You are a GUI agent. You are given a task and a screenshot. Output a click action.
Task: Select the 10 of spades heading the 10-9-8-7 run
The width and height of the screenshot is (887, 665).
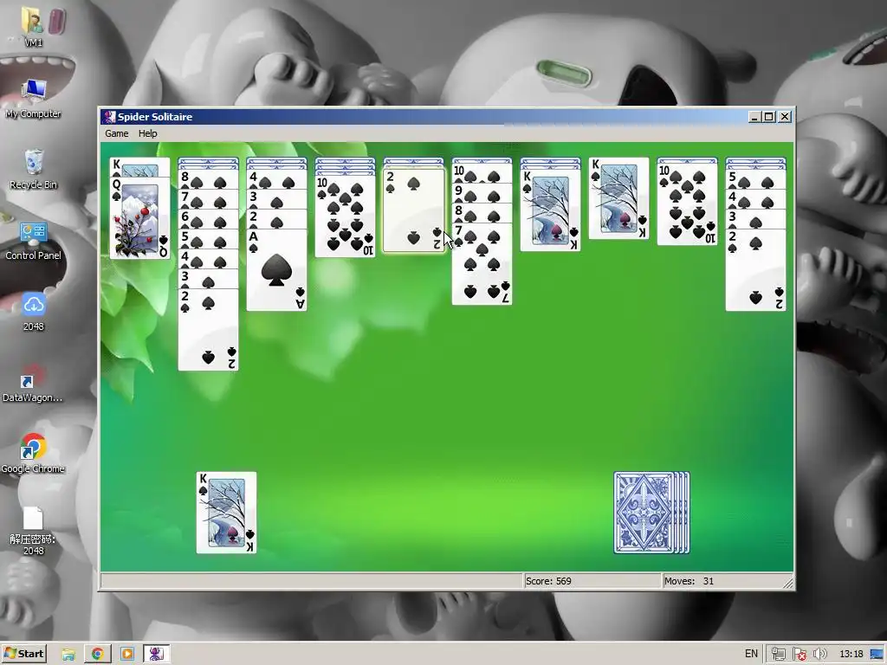(x=482, y=173)
